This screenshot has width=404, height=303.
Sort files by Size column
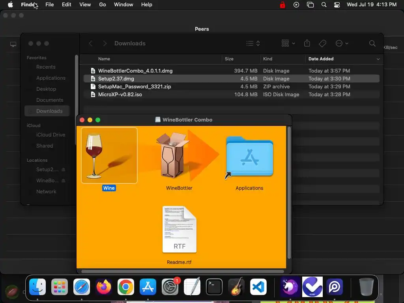coord(229,59)
